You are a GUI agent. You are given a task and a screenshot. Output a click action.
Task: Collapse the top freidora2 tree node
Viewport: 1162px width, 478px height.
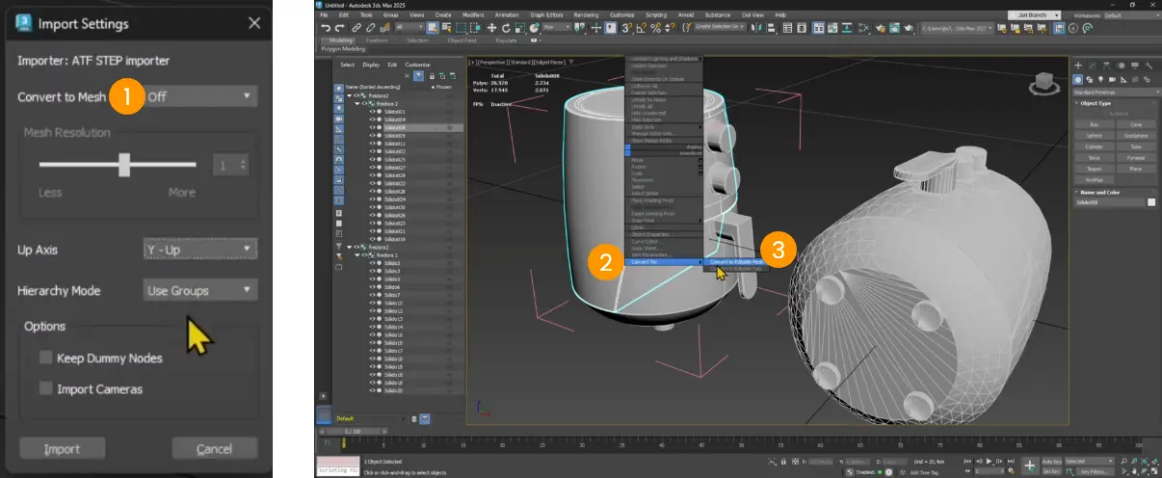click(x=350, y=95)
